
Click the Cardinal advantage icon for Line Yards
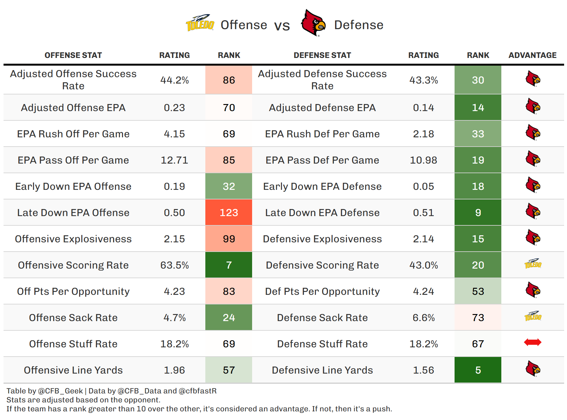533,369
